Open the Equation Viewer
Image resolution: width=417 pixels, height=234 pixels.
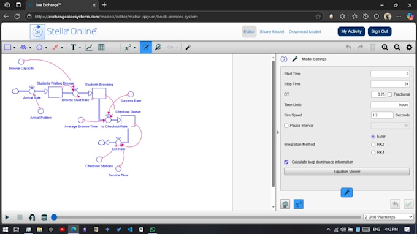(x=347, y=172)
